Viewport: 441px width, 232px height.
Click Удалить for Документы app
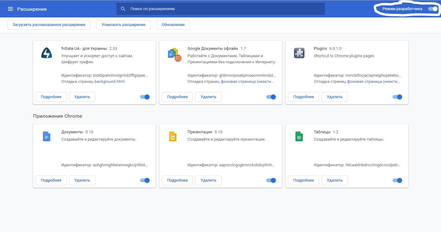click(82, 180)
